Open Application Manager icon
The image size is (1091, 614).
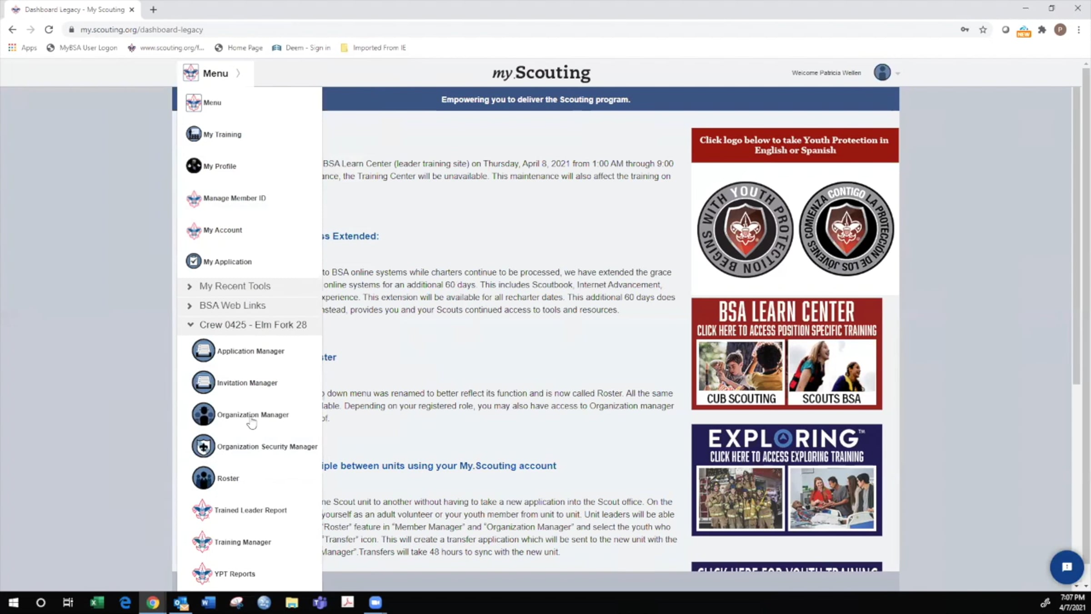pyautogui.click(x=203, y=351)
